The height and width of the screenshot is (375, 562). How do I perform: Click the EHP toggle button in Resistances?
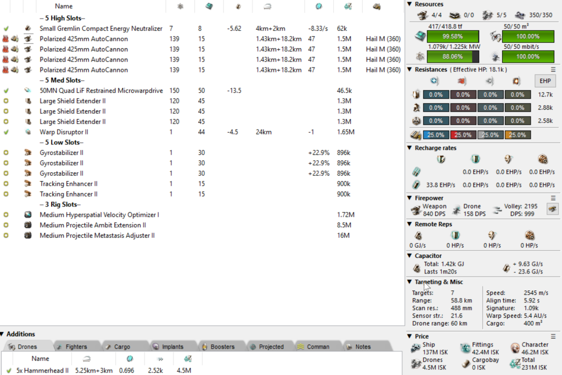(545, 81)
